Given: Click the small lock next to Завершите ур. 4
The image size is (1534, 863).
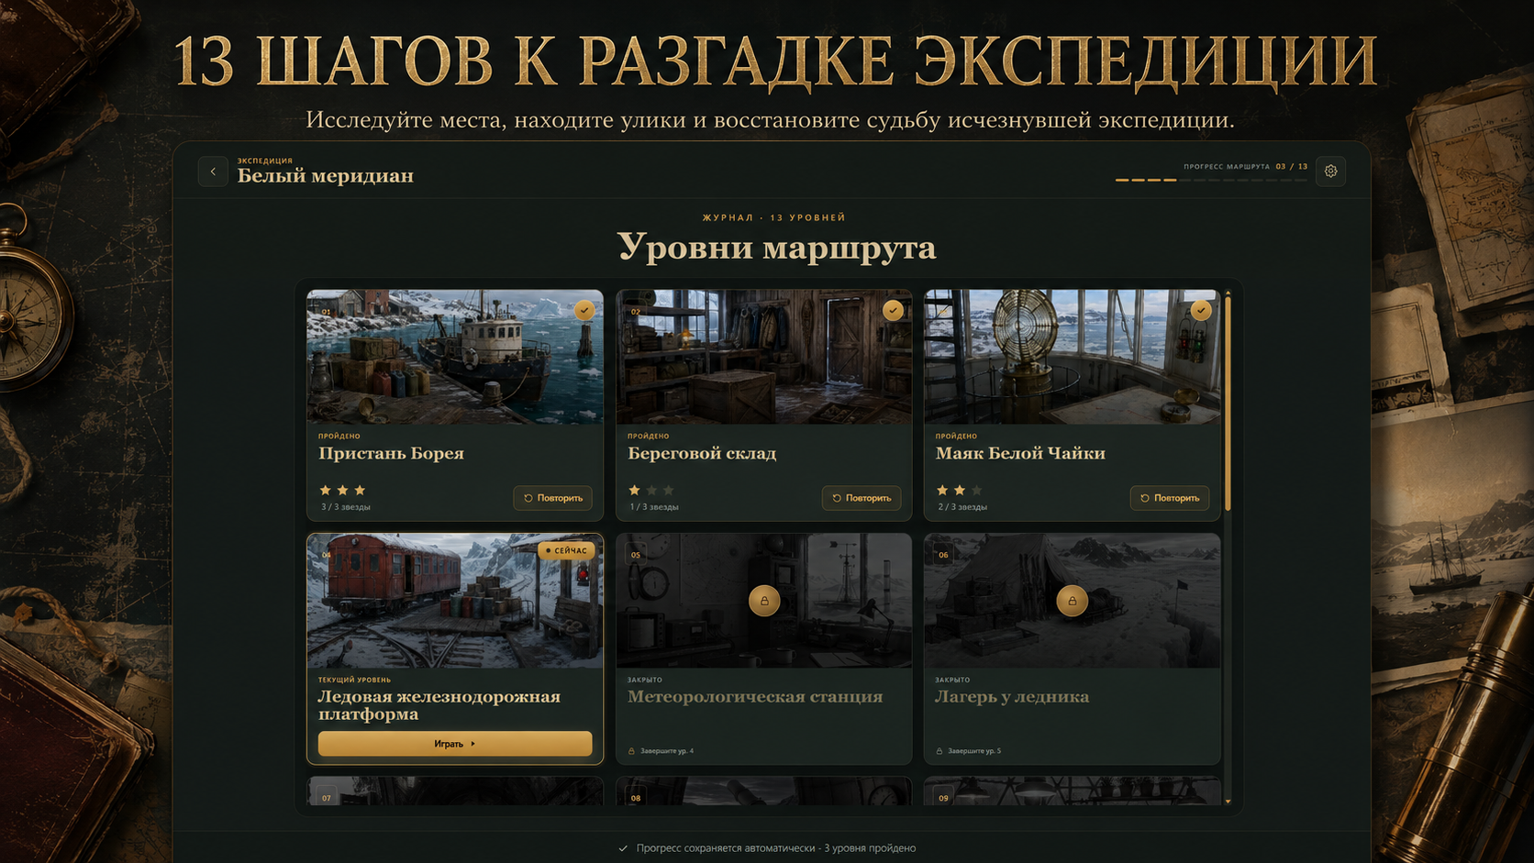Looking at the screenshot, I should point(631,751).
